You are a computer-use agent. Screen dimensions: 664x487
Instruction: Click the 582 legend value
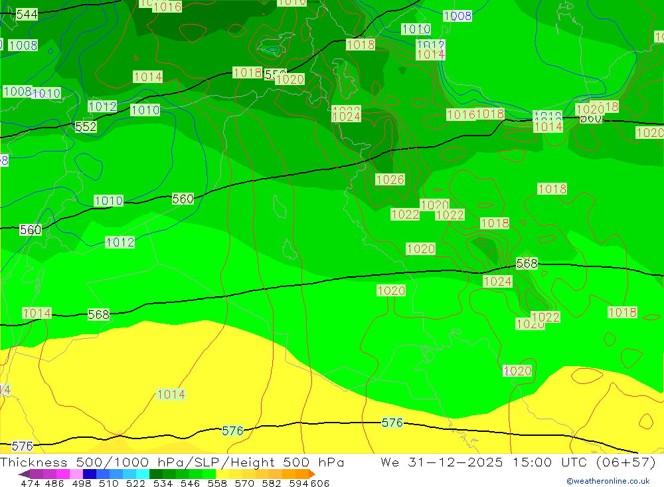click(x=271, y=483)
